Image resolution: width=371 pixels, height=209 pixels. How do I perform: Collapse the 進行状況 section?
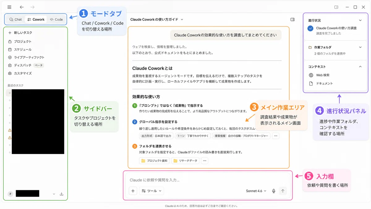tap(360, 20)
